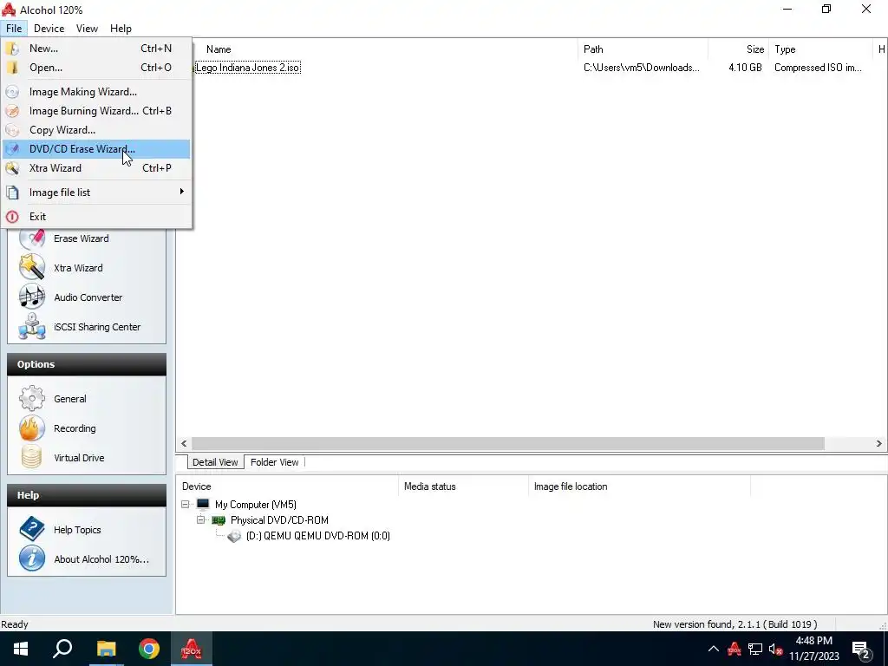Click the Type column header
888x666 pixels.
[x=785, y=49]
